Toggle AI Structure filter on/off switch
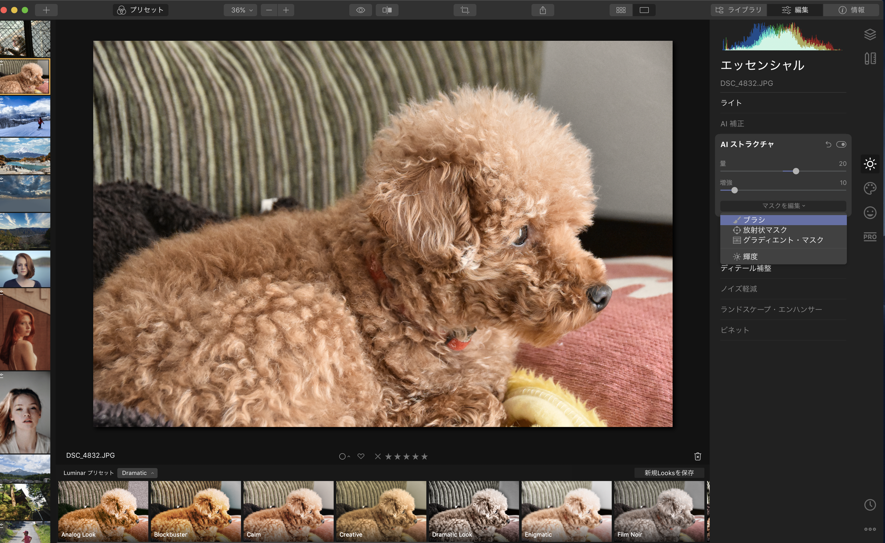The height and width of the screenshot is (543, 885). [841, 144]
